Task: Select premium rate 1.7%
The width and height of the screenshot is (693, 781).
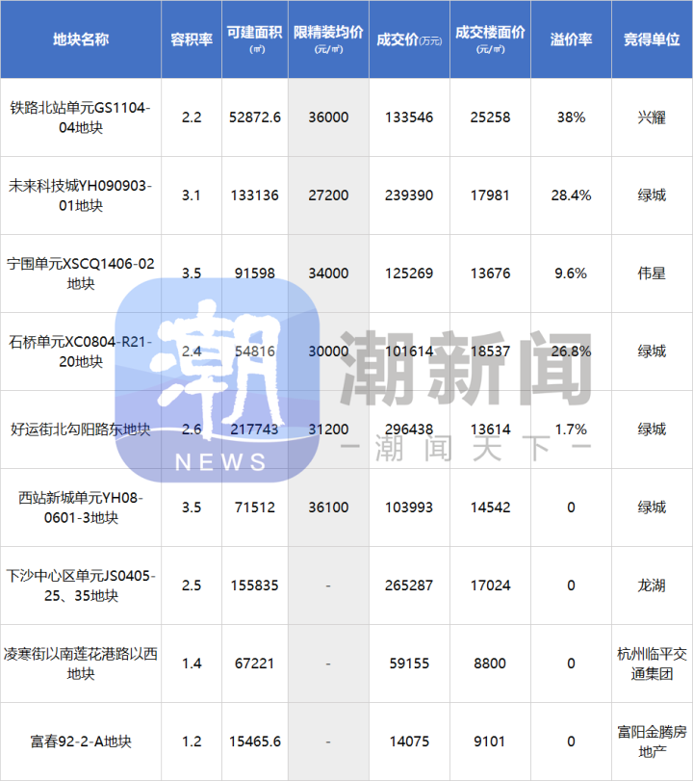Action: pos(571,430)
